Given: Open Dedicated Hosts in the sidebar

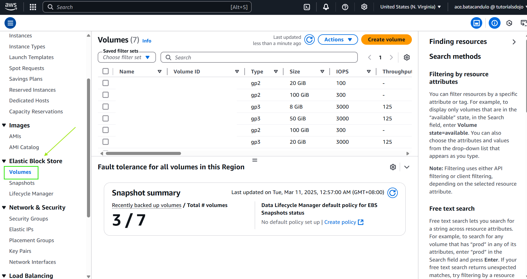Looking at the screenshot, I should [x=29, y=101].
